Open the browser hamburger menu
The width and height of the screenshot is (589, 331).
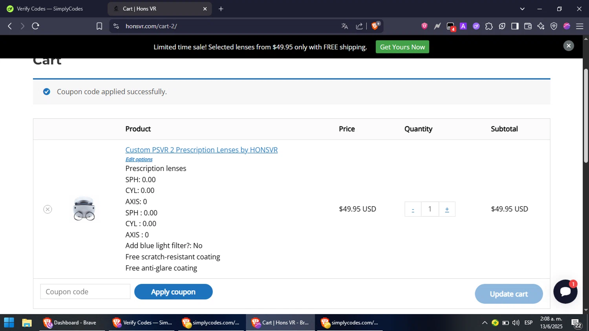click(x=580, y=26)
